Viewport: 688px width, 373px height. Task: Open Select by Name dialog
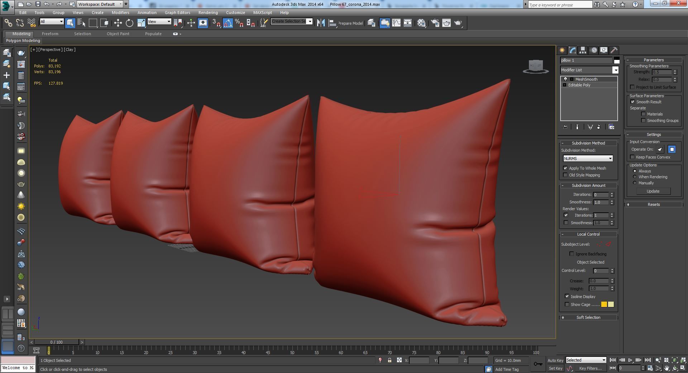tap(81, 23)
